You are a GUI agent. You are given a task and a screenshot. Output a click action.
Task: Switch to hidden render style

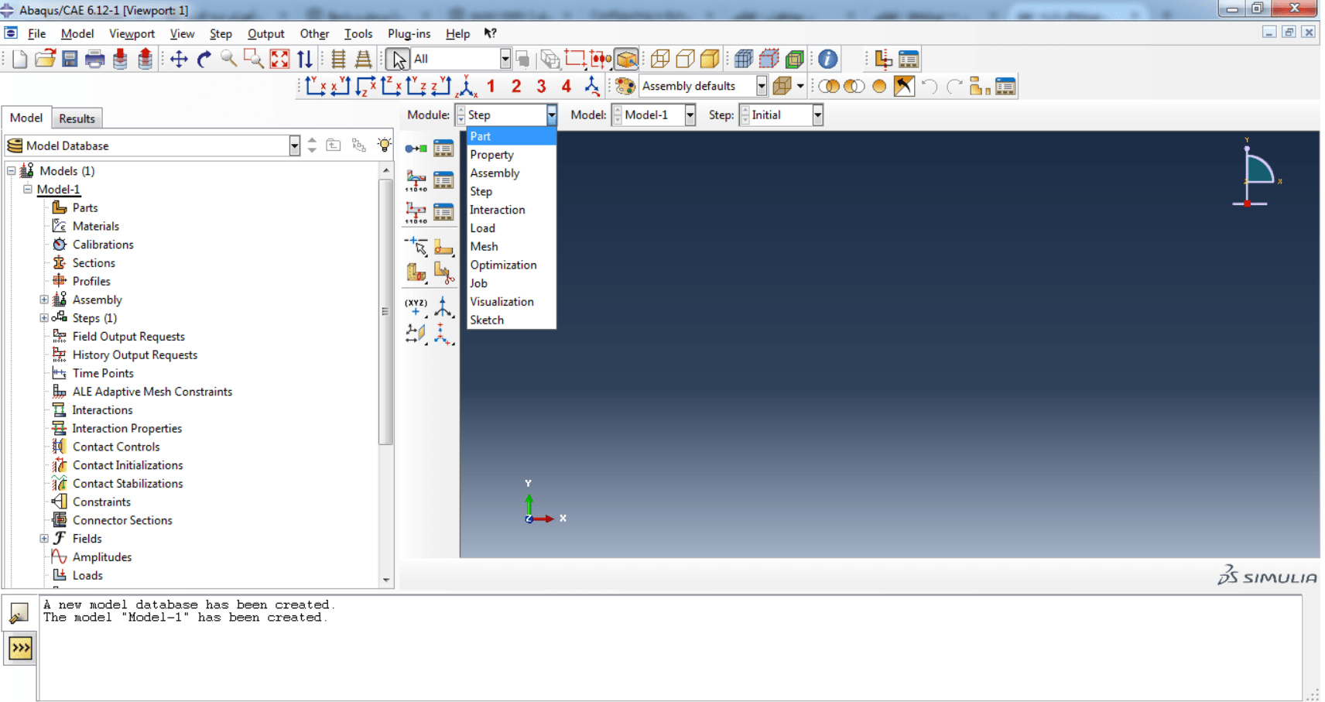tap(685, 59)
